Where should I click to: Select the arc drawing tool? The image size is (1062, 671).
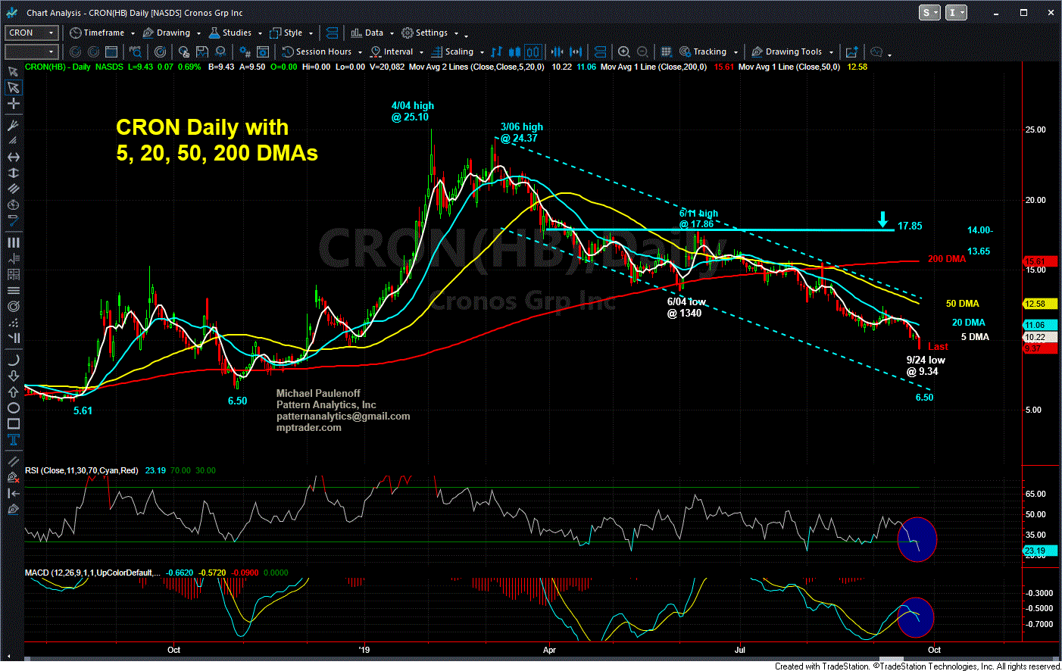click(13, 360)
